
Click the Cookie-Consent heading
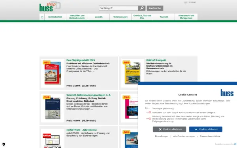pos(187,95)
